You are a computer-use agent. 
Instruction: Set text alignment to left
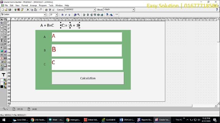pyautogui.click(x=84, y=15)
